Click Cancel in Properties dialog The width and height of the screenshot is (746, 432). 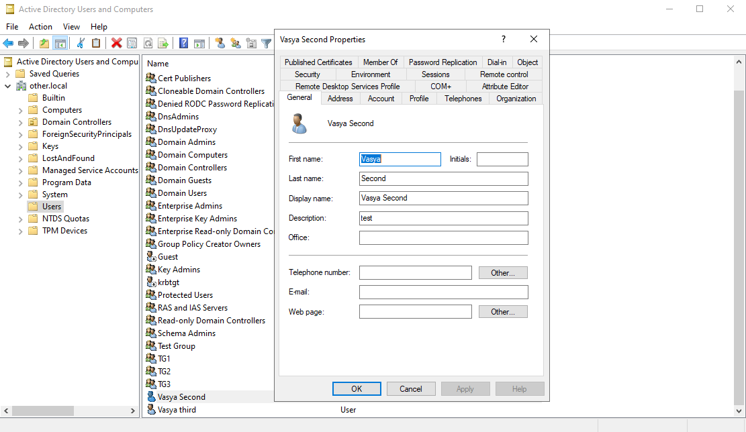coord(410,389)
